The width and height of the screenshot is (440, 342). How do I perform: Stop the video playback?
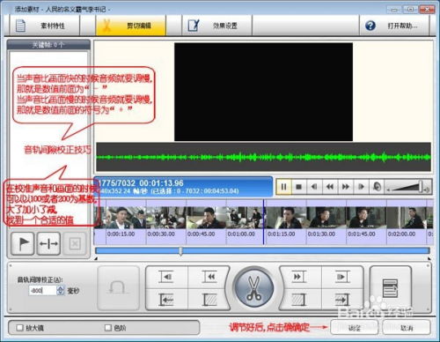299,187
